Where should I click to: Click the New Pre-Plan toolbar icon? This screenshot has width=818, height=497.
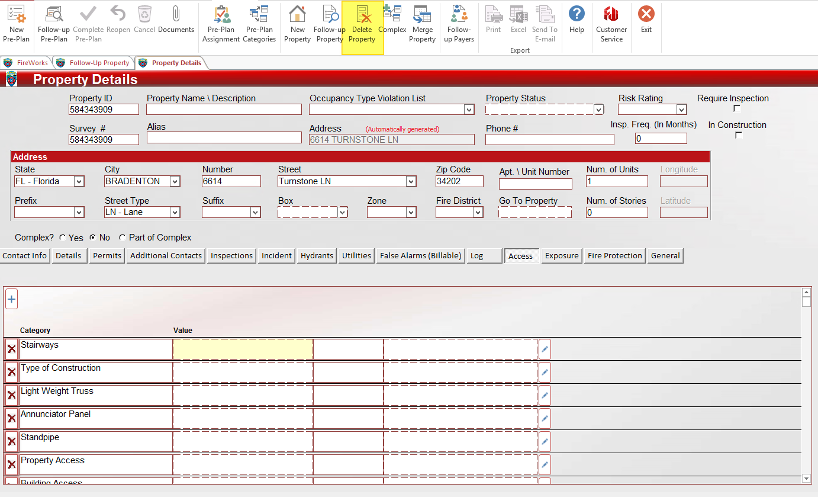17,24
